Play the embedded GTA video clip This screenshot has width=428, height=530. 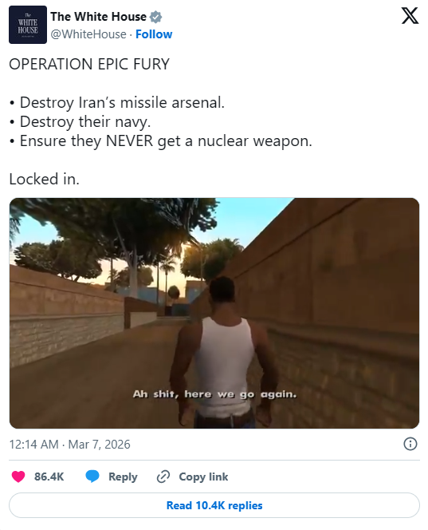214,314
